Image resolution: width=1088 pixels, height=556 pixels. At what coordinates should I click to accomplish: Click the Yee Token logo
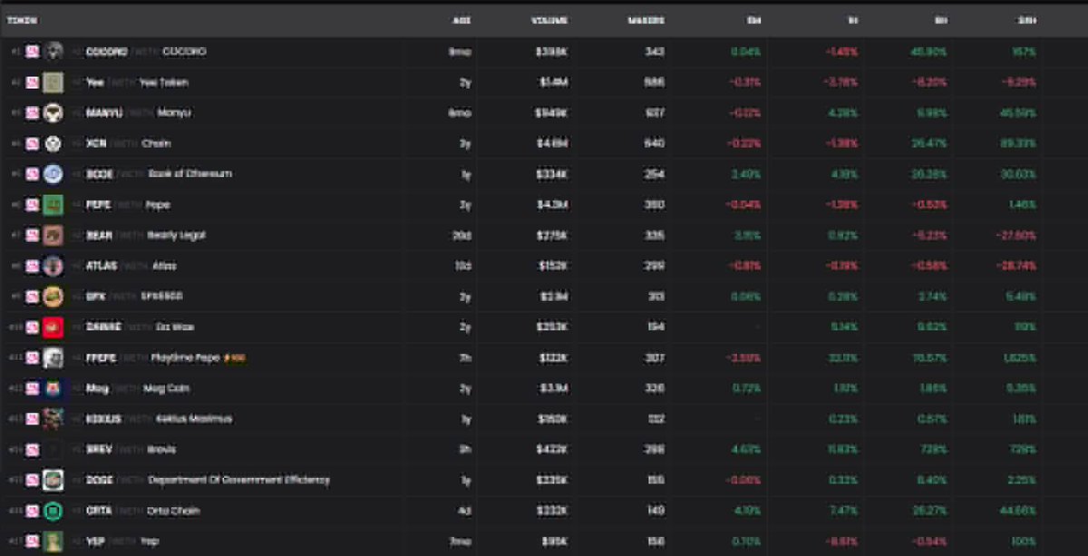[x=53, y=83]
